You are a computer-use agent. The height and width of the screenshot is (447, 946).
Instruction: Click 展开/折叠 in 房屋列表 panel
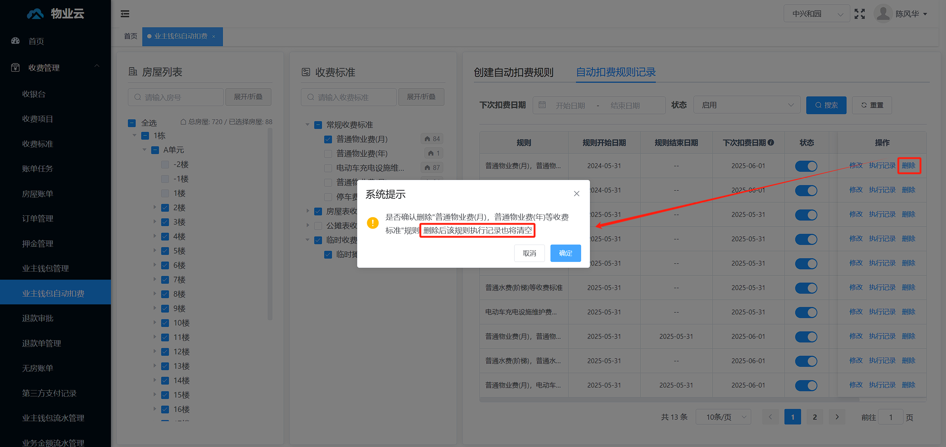[248, 97]
